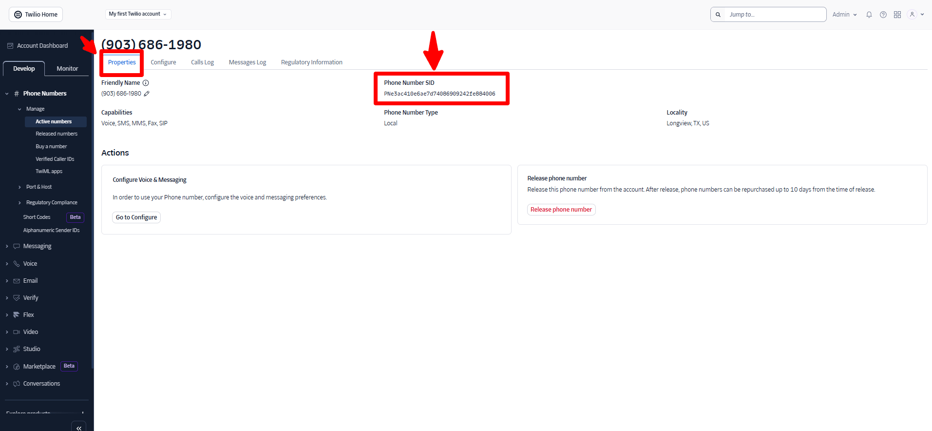Click the Account Dashboard icon
This screenshot has height=431, width=932.
(x=10, y=46)
